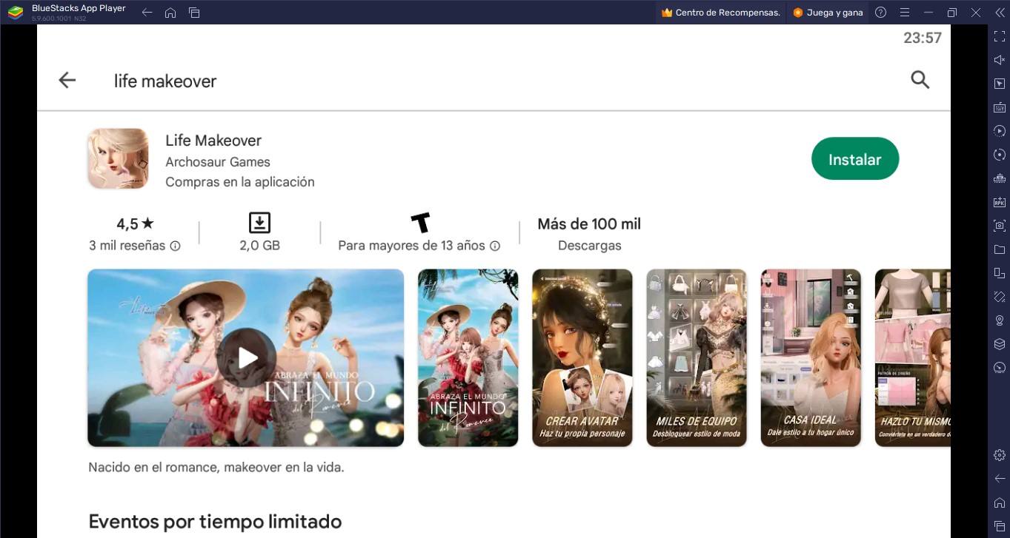The image size is (1010, 538).
Task: Open Archosaur Games developer link
Action: point(218,161)
